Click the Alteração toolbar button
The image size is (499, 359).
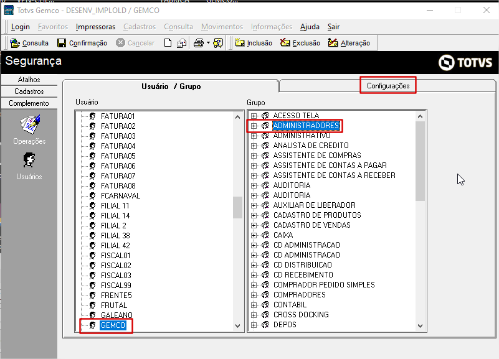coord(349,43)
